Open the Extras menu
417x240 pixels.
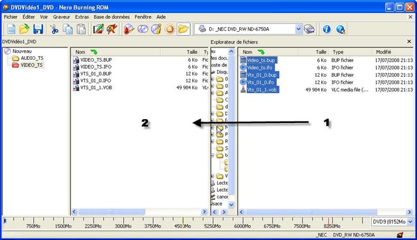(x=82, y=17)
